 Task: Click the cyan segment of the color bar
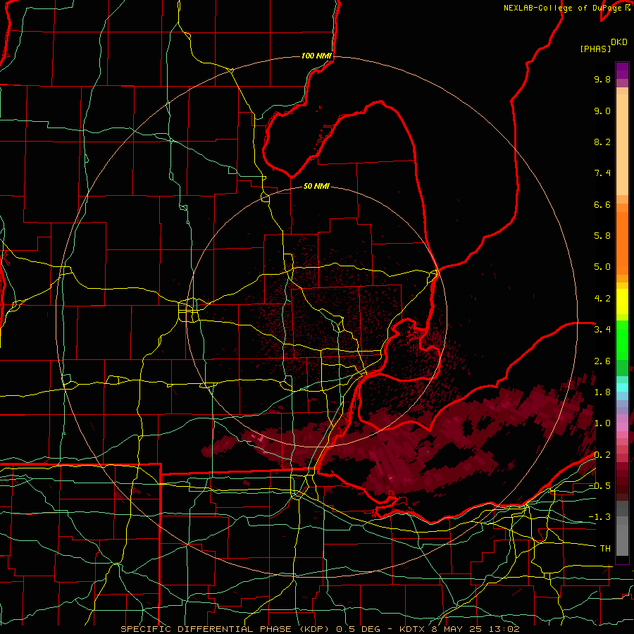622,387
